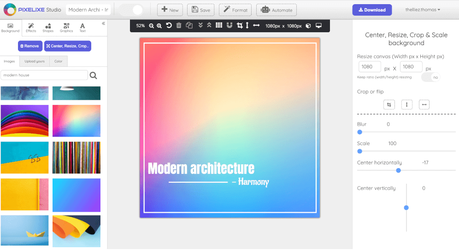Viewport: 459px width, 250px height.
Task: Select the crop icon in canvas toolbar
Action: (240, 26)
